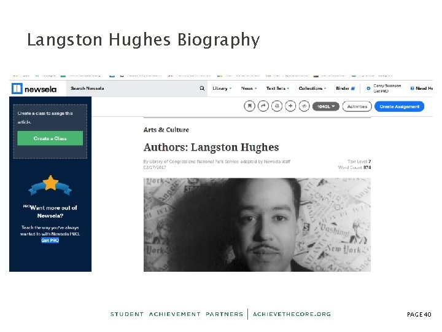Click the settings gear icon
Image resolution: width=442 pixels, height=332 pixels.
pos(368,89)
